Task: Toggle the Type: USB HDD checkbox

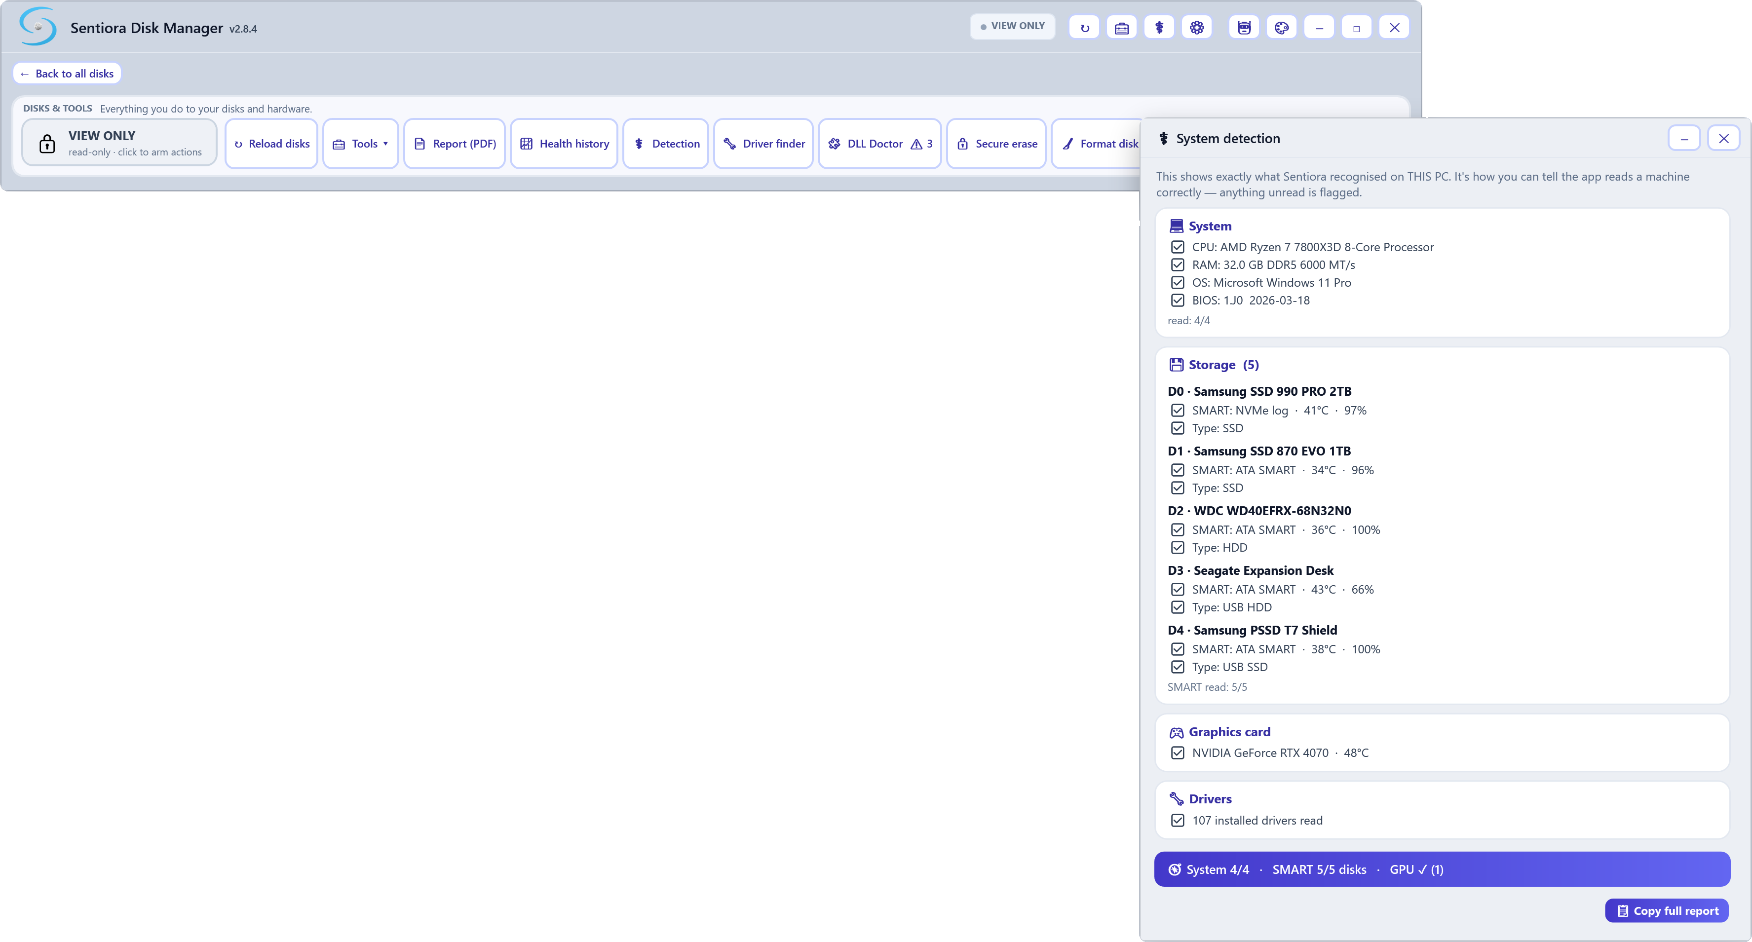Action: click(1178, 607)
